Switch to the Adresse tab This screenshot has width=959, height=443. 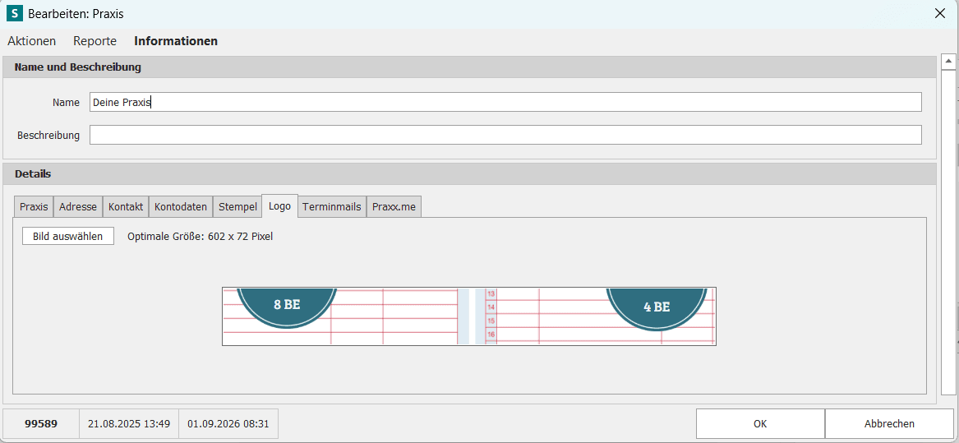pos(78,207)
